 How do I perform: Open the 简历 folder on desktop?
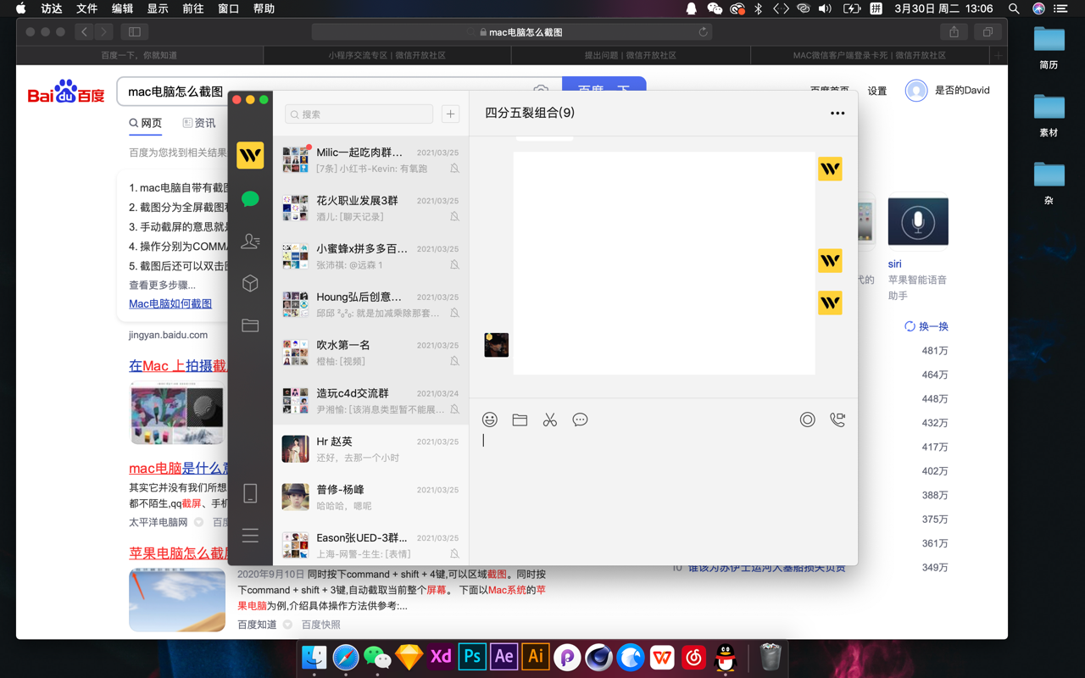pyautogui.click(x=1049, y=47)
